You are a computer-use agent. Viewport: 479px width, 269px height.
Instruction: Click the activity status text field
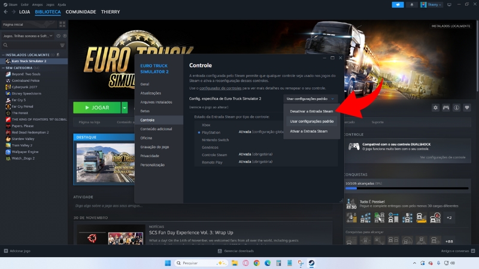[202, 206]
